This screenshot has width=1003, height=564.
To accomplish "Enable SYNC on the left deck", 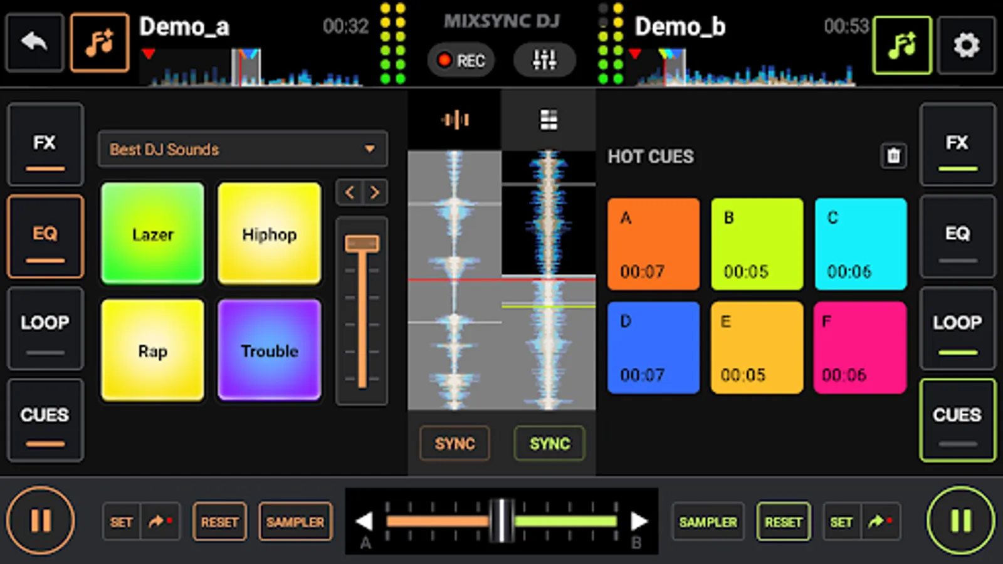I will coord(454,444).
